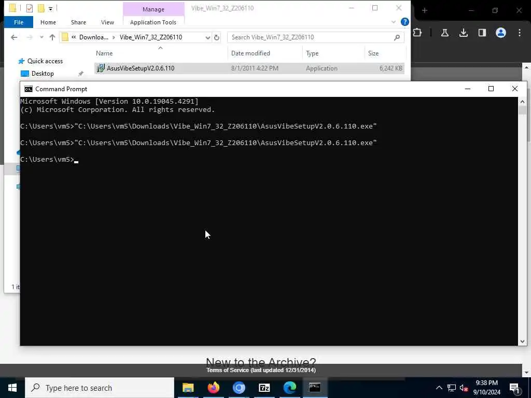531x398 pixels.
Task: Launch Firefox from the taskbar
Action: (x=213, y=388)
